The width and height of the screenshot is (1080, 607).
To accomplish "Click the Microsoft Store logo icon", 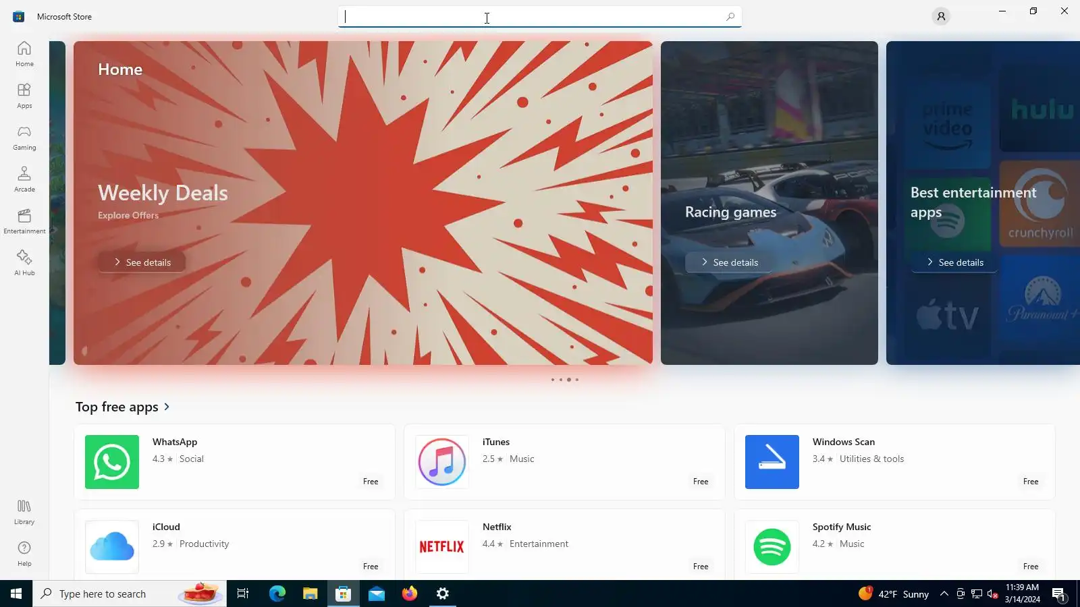I will point(18,16).
